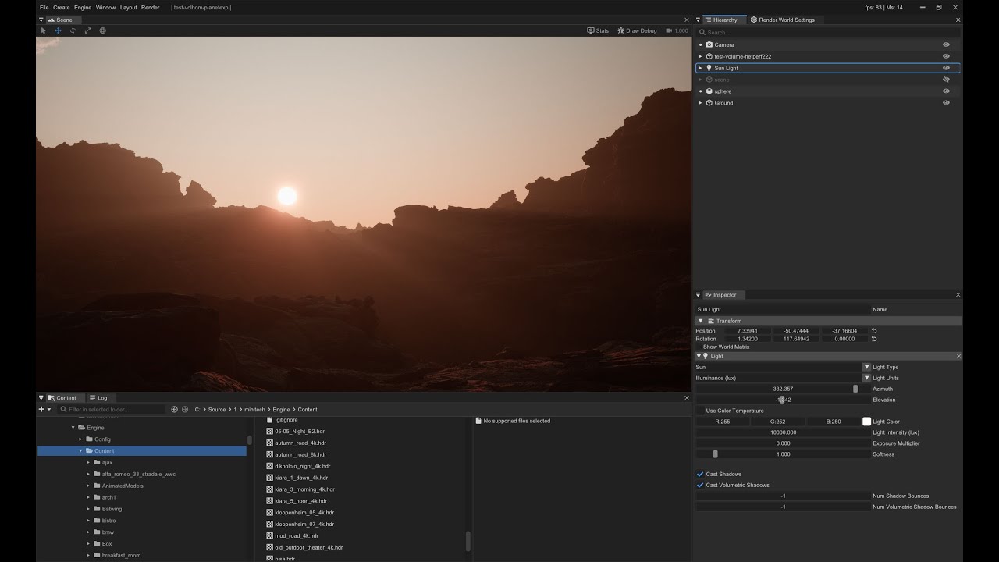Navigate forward in Content browser
The image size is (999, 562).
(x=185, y=409)
